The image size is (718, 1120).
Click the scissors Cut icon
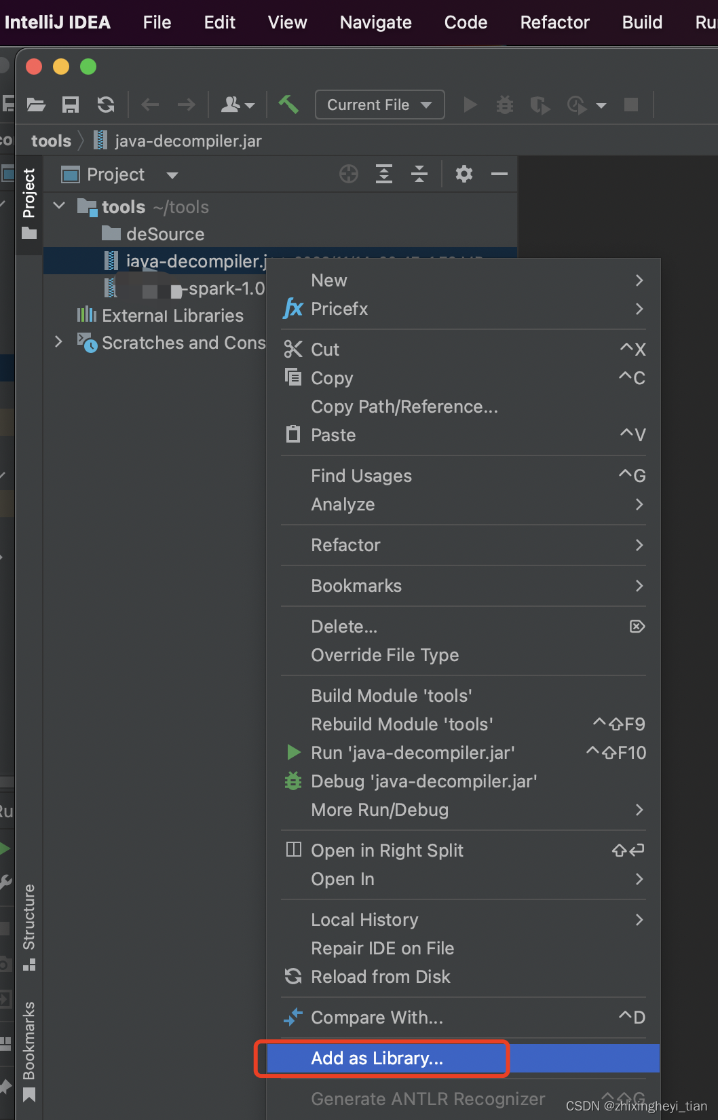click(293, 349)
